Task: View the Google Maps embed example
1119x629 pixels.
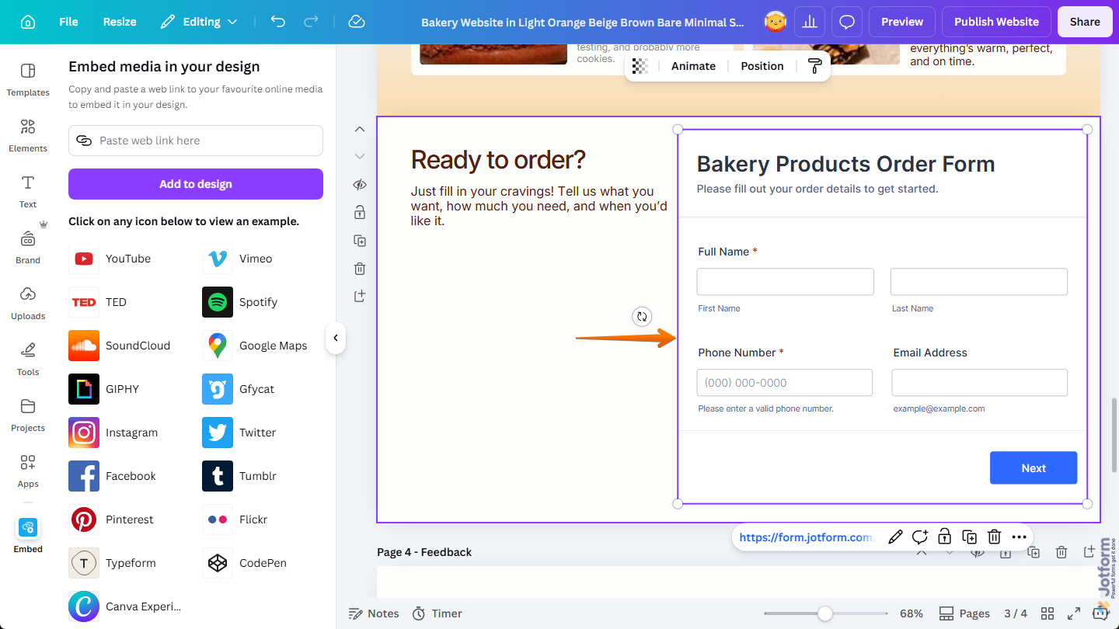Action: [x=255, y=346]
